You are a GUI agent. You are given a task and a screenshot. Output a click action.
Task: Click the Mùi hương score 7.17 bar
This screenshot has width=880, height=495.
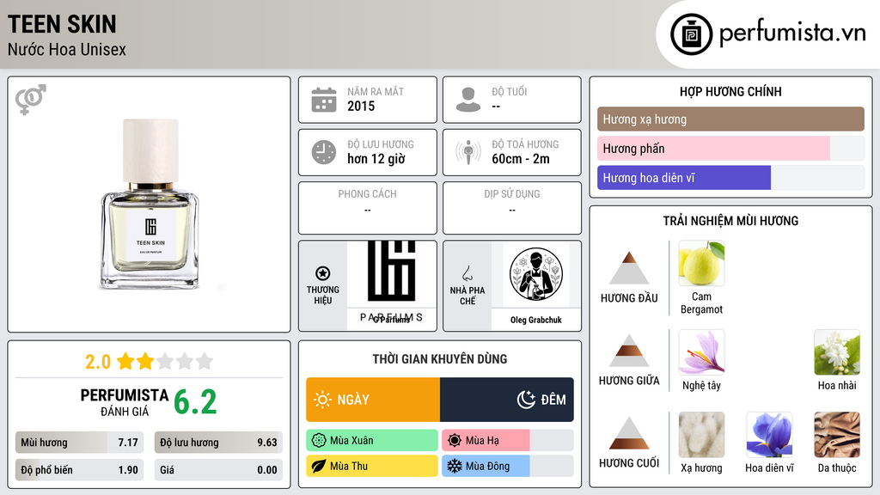(80, 443)
